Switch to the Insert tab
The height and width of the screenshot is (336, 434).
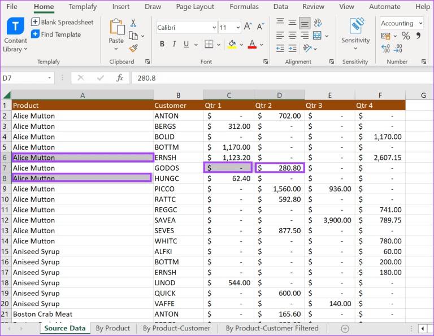[121, 7]
